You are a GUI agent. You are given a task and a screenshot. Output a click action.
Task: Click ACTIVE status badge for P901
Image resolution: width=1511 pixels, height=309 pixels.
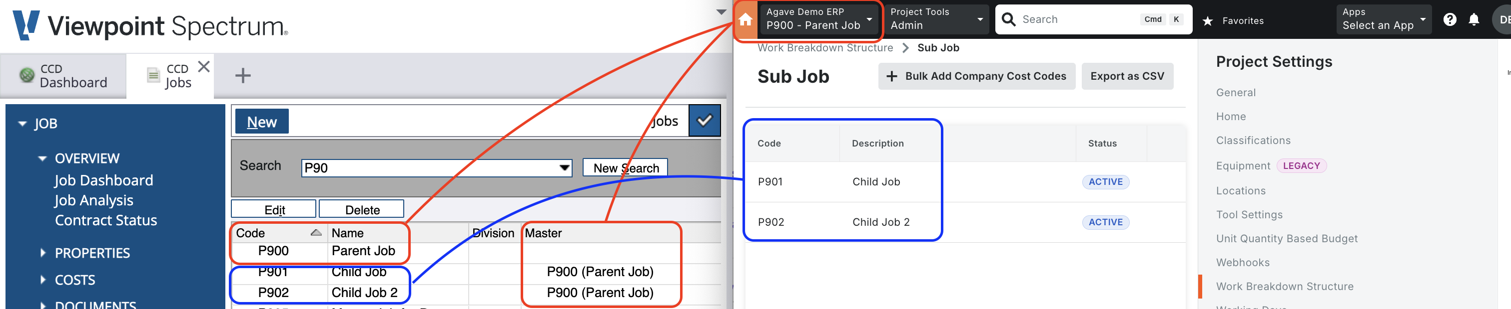tap(1105, 182)
